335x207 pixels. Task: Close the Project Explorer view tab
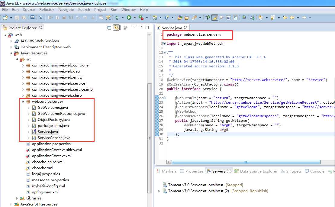(40, 28)
